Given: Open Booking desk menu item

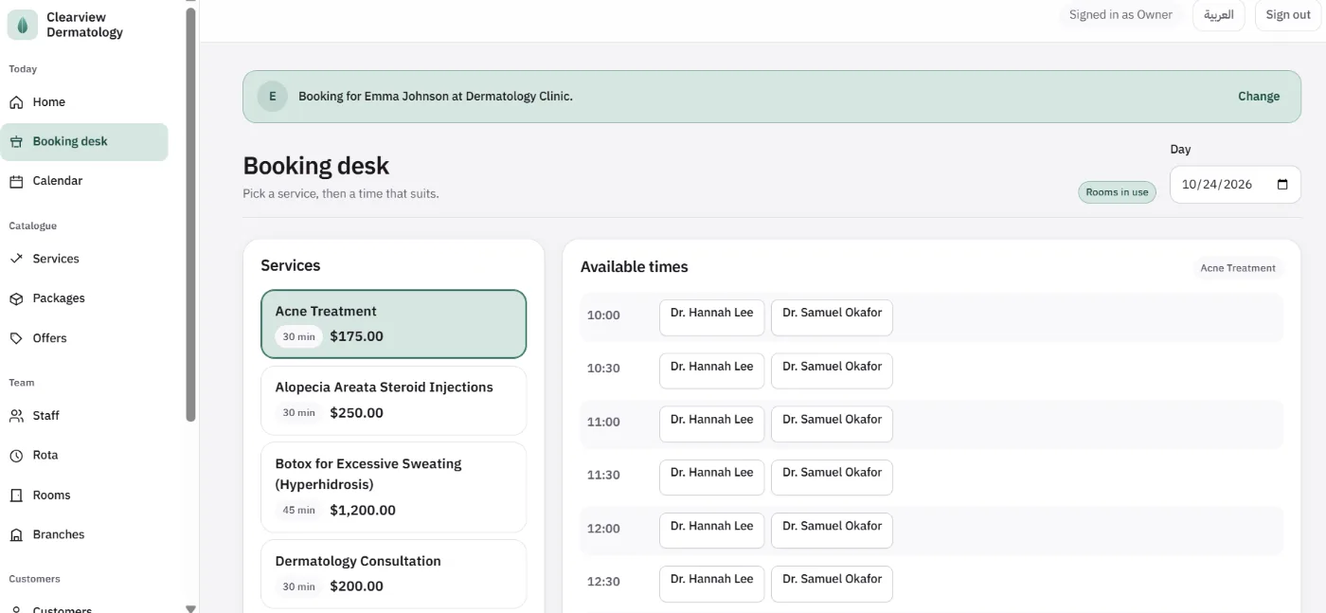Looking at the screenshot, I should pyautogui.click(x=84, y=142).
